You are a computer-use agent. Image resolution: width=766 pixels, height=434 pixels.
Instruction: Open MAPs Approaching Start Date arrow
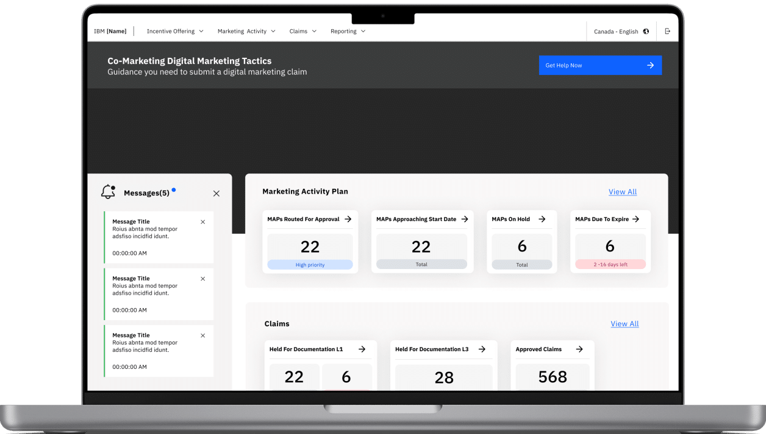pyautogui.click(x=464, y=219)
